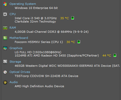Open the Motherboard section link
The image size is (121, 100).
[19, 38]
